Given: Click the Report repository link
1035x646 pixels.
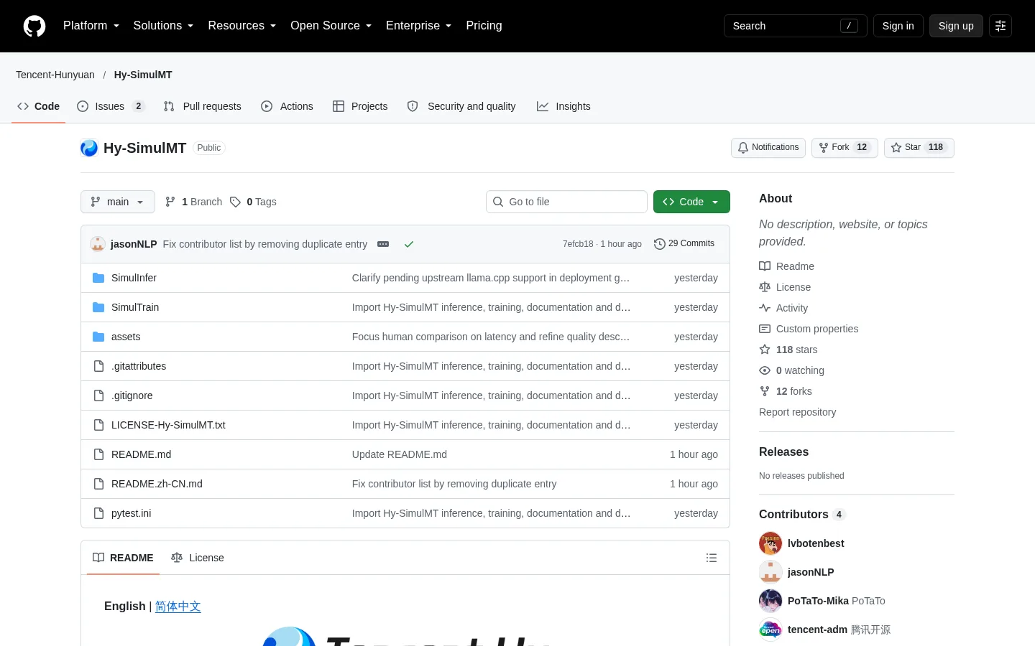Looking at the screenshot, I should click(x=797, y=412).
